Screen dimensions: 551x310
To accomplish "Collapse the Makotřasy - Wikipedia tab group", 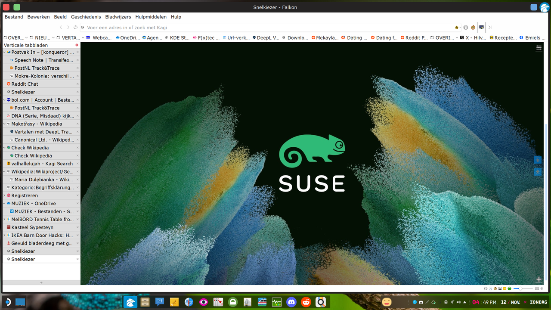I will coord(5,124).
